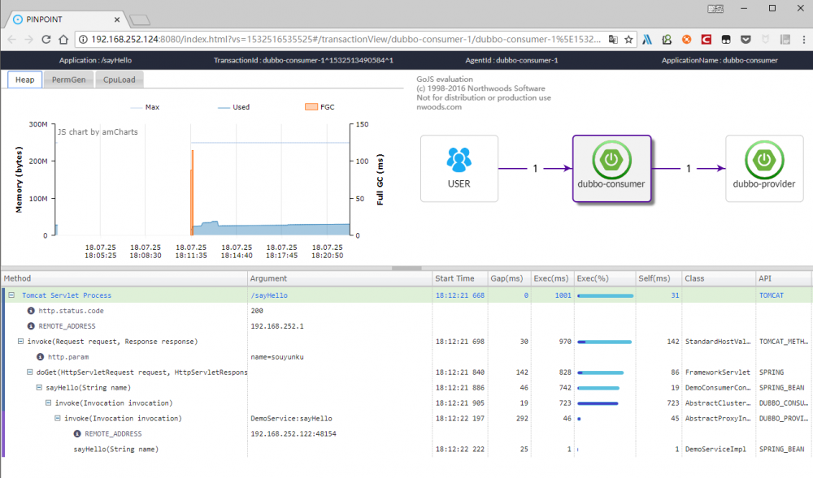813x478 pixels.
Task: Click the 'DemoService:sayHello' argument cell
Action: click(340, 419)
